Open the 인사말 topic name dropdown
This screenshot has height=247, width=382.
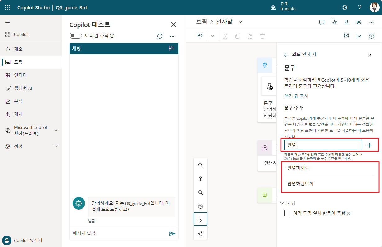[x=240, y=22]
